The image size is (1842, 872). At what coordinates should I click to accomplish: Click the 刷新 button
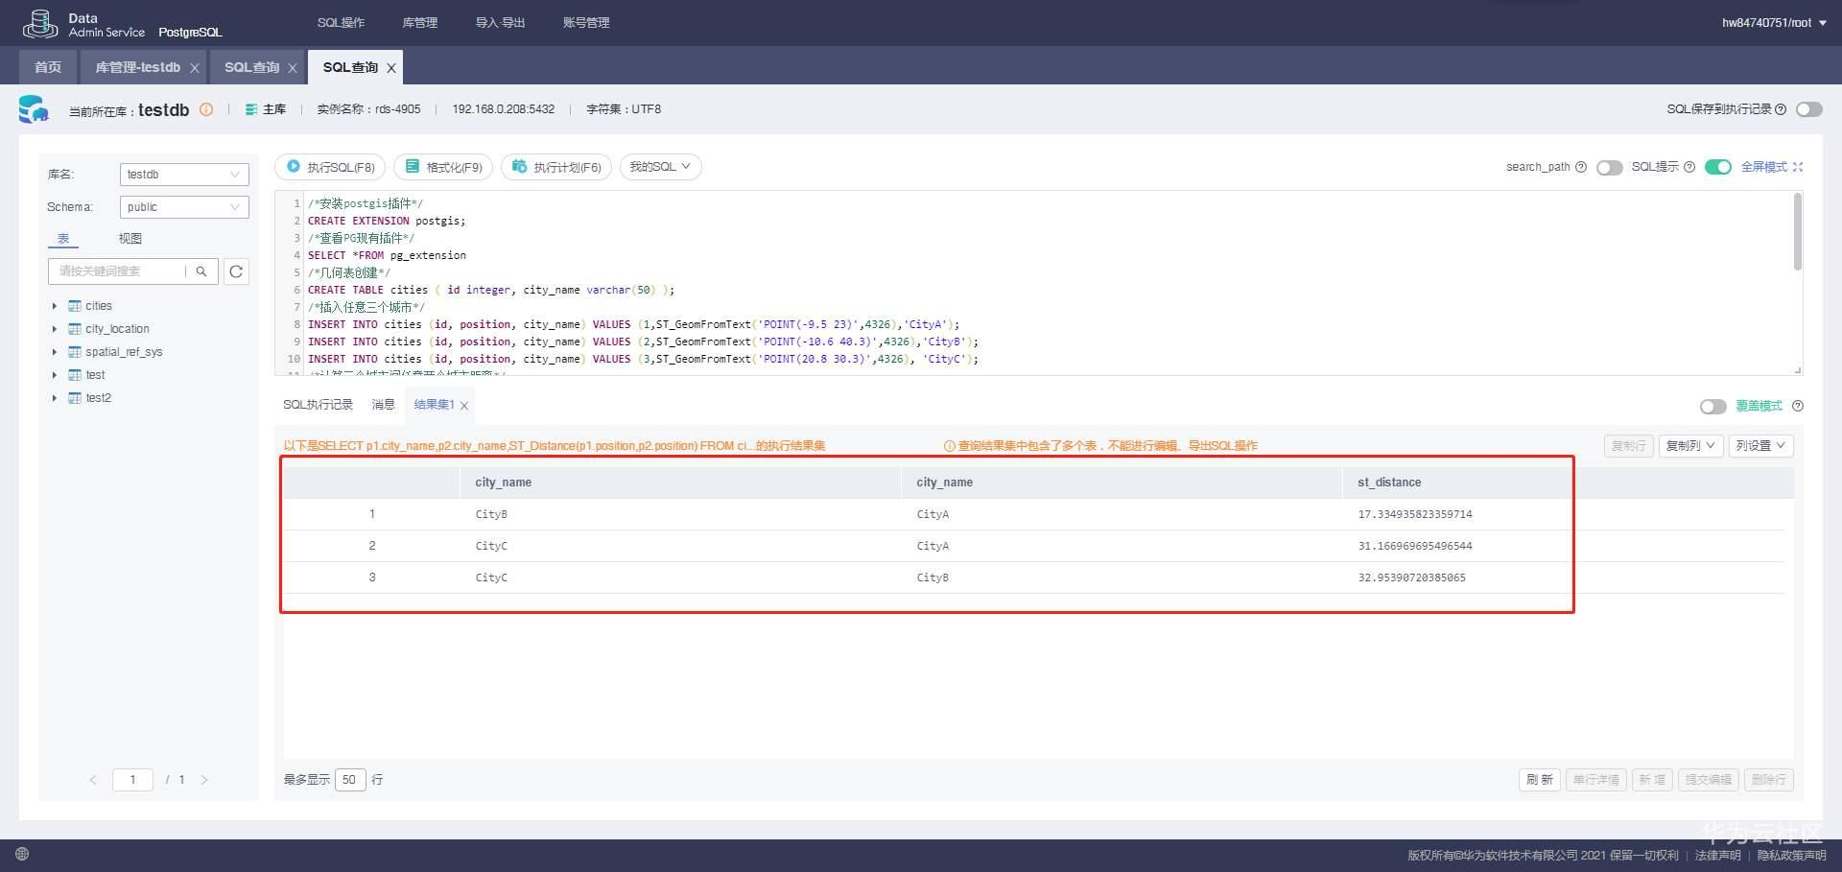point(1539,780)
